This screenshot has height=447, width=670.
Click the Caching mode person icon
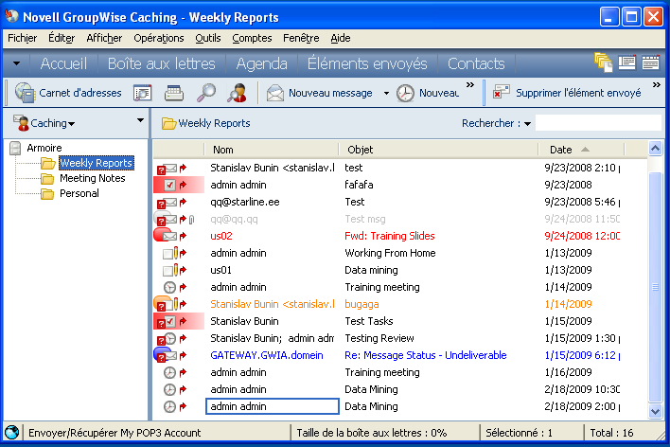[x=21, y=123]
